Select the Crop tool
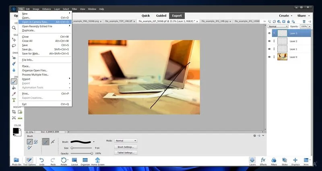Viewport: 322px width, 171px height. pos(14,112)
